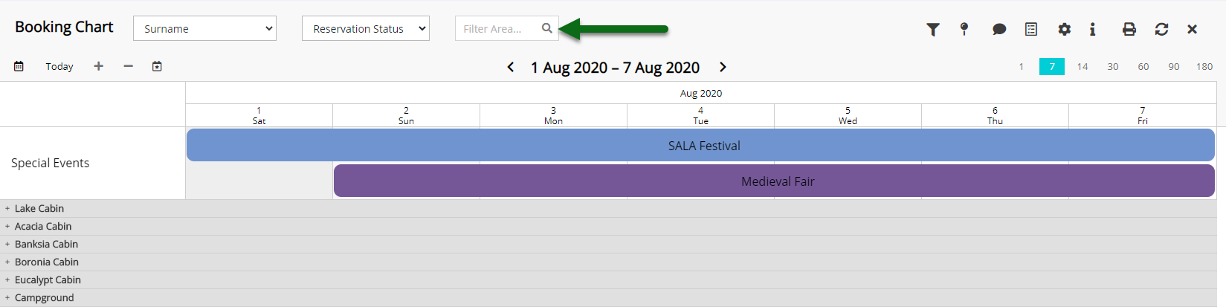
Task: Zoom in with the plus icon
Action: [98, 66]
